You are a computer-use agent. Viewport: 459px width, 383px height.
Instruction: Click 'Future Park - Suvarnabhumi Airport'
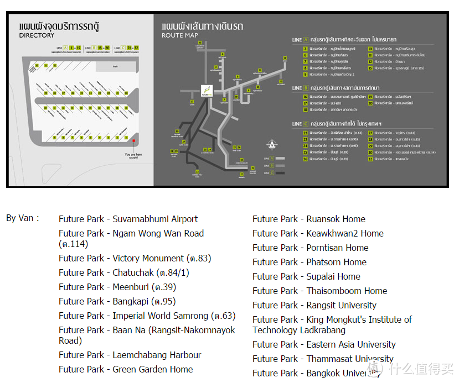coord(128,219)
